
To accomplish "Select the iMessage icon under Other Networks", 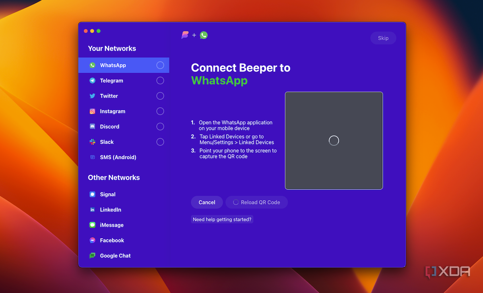I will pos(93,225).
